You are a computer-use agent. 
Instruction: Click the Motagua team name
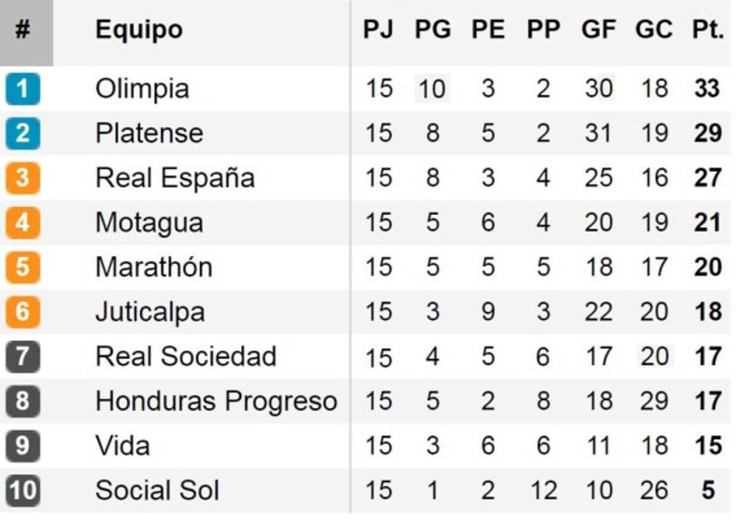[x=149, y=222]
